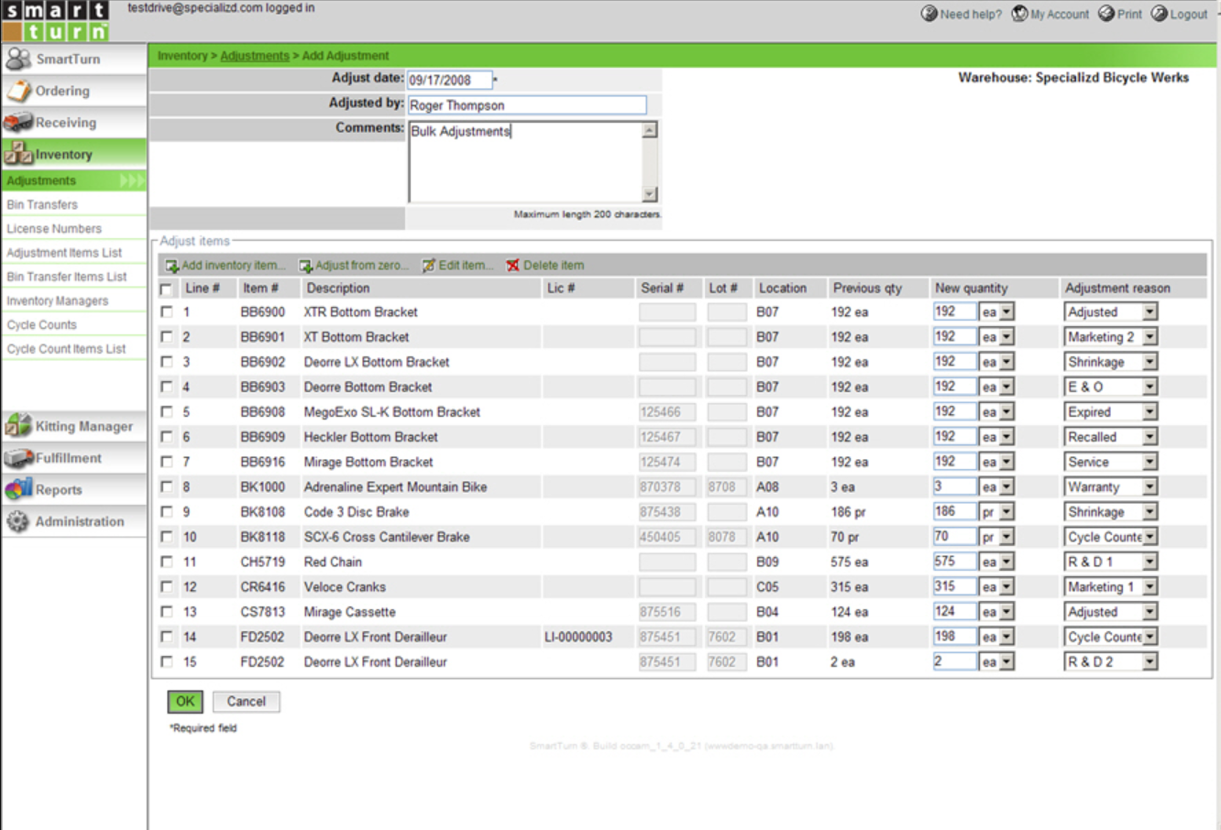Click the Adjustment reason column header
The height and width of the screenshot is (830, 1221).
pyautogui.click(x=1117, y=288)
